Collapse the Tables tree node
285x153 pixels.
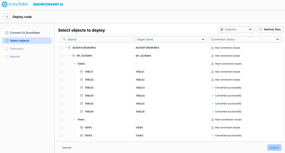coord(74,64)
